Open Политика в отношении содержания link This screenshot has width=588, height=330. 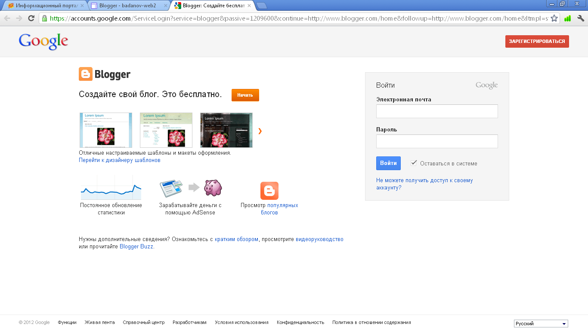[371, 322]
